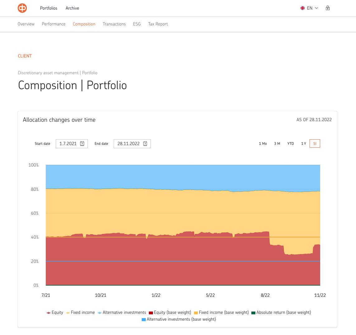The width and height of the screenshot is (356, 335).
Task: Click the Start date input field
Action: pyautogui.click(x=68, y=144)
